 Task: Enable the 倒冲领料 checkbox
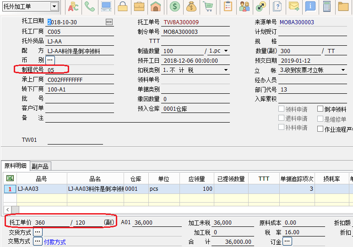320,109
